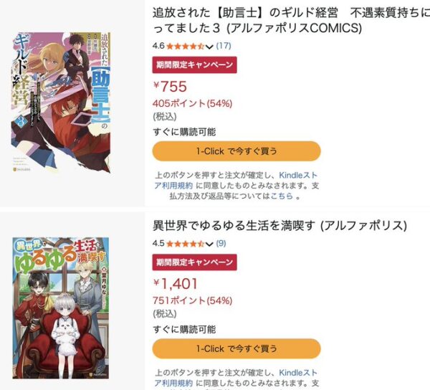Click the first 期間限定キャンペーン red badge

(x=194, y=65)
